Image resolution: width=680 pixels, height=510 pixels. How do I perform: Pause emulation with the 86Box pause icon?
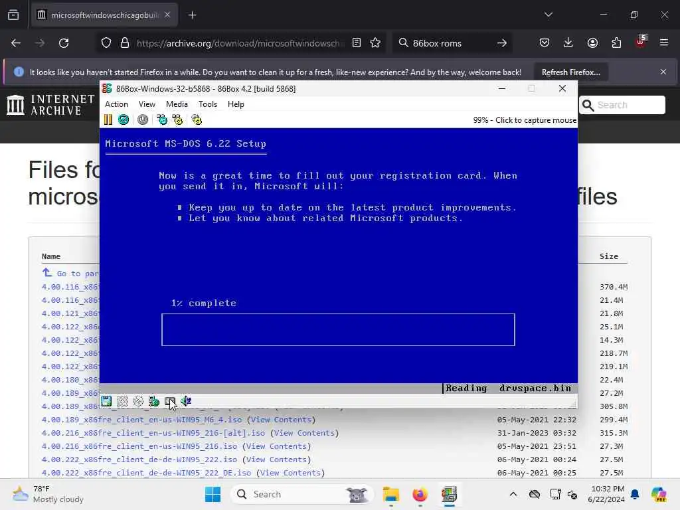108,120
